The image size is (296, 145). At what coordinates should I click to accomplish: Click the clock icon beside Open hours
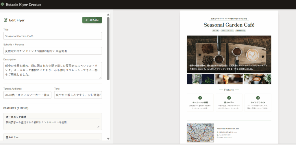coord(217,137)
